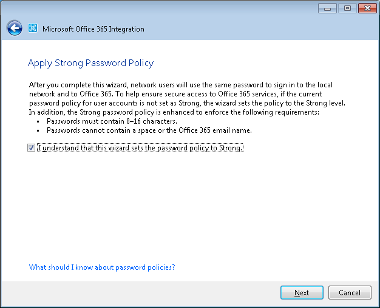This screenshot has width=380, height=308.
Task: Uncheck the Strong password policy checkbox
Action: click(32, 148)
